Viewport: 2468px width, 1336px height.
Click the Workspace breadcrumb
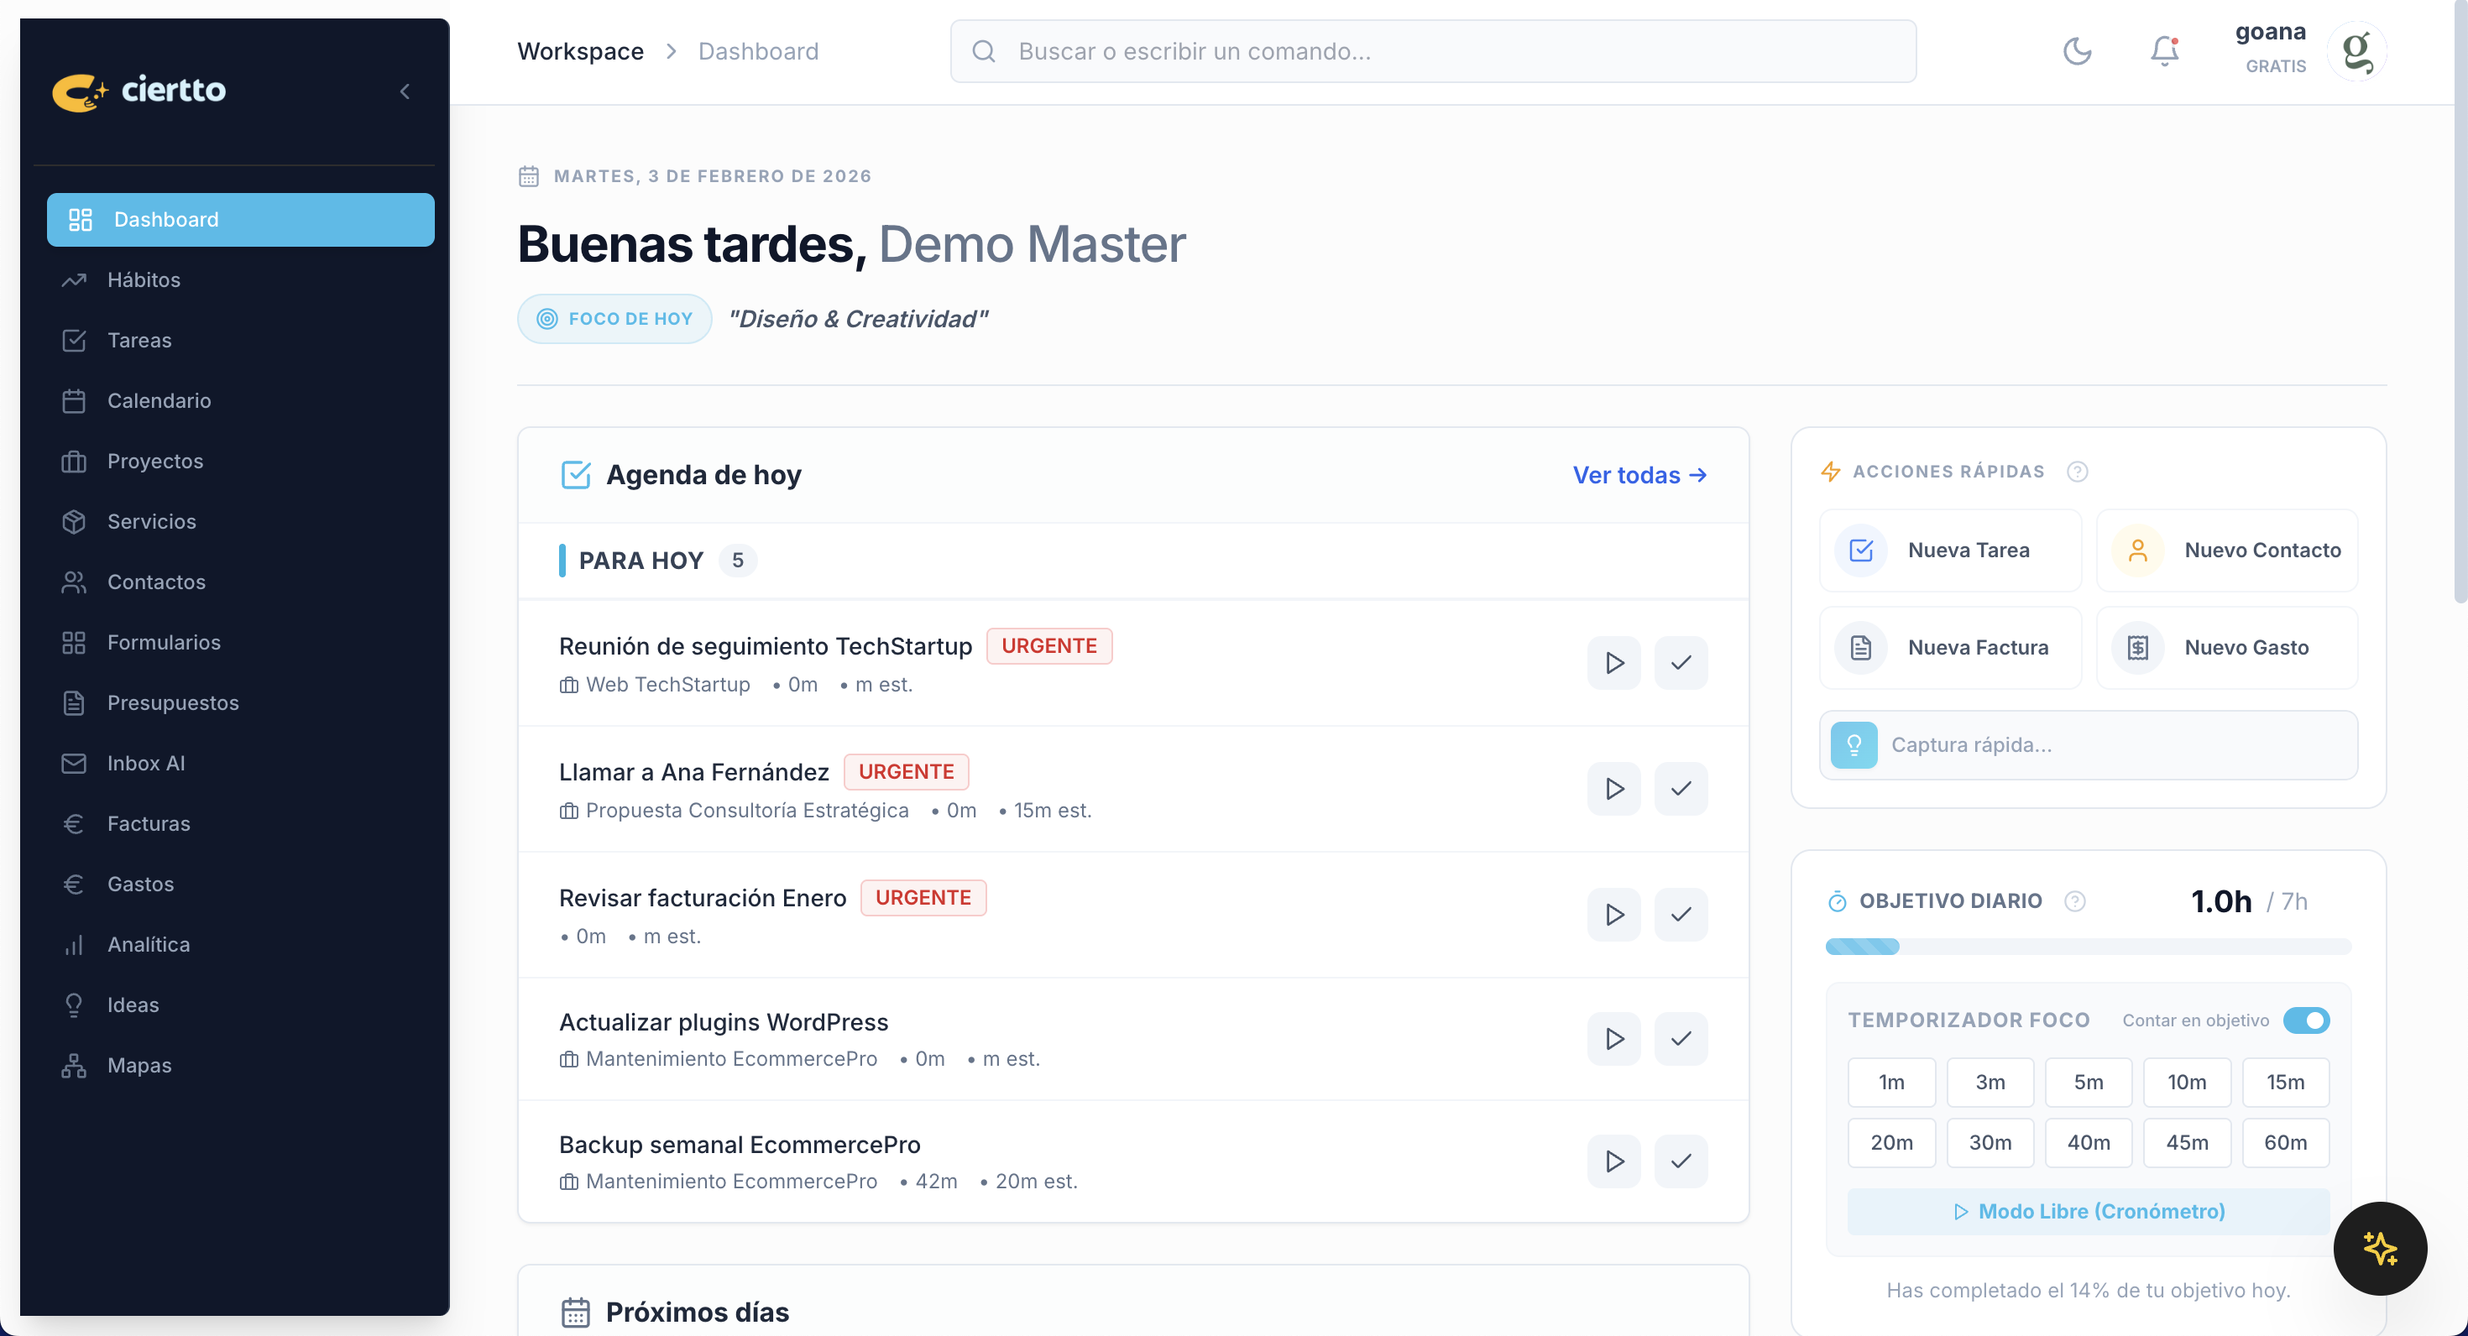coord(579,50)
